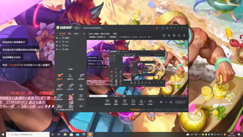Expand the microphone options arrow

point(145,102)
